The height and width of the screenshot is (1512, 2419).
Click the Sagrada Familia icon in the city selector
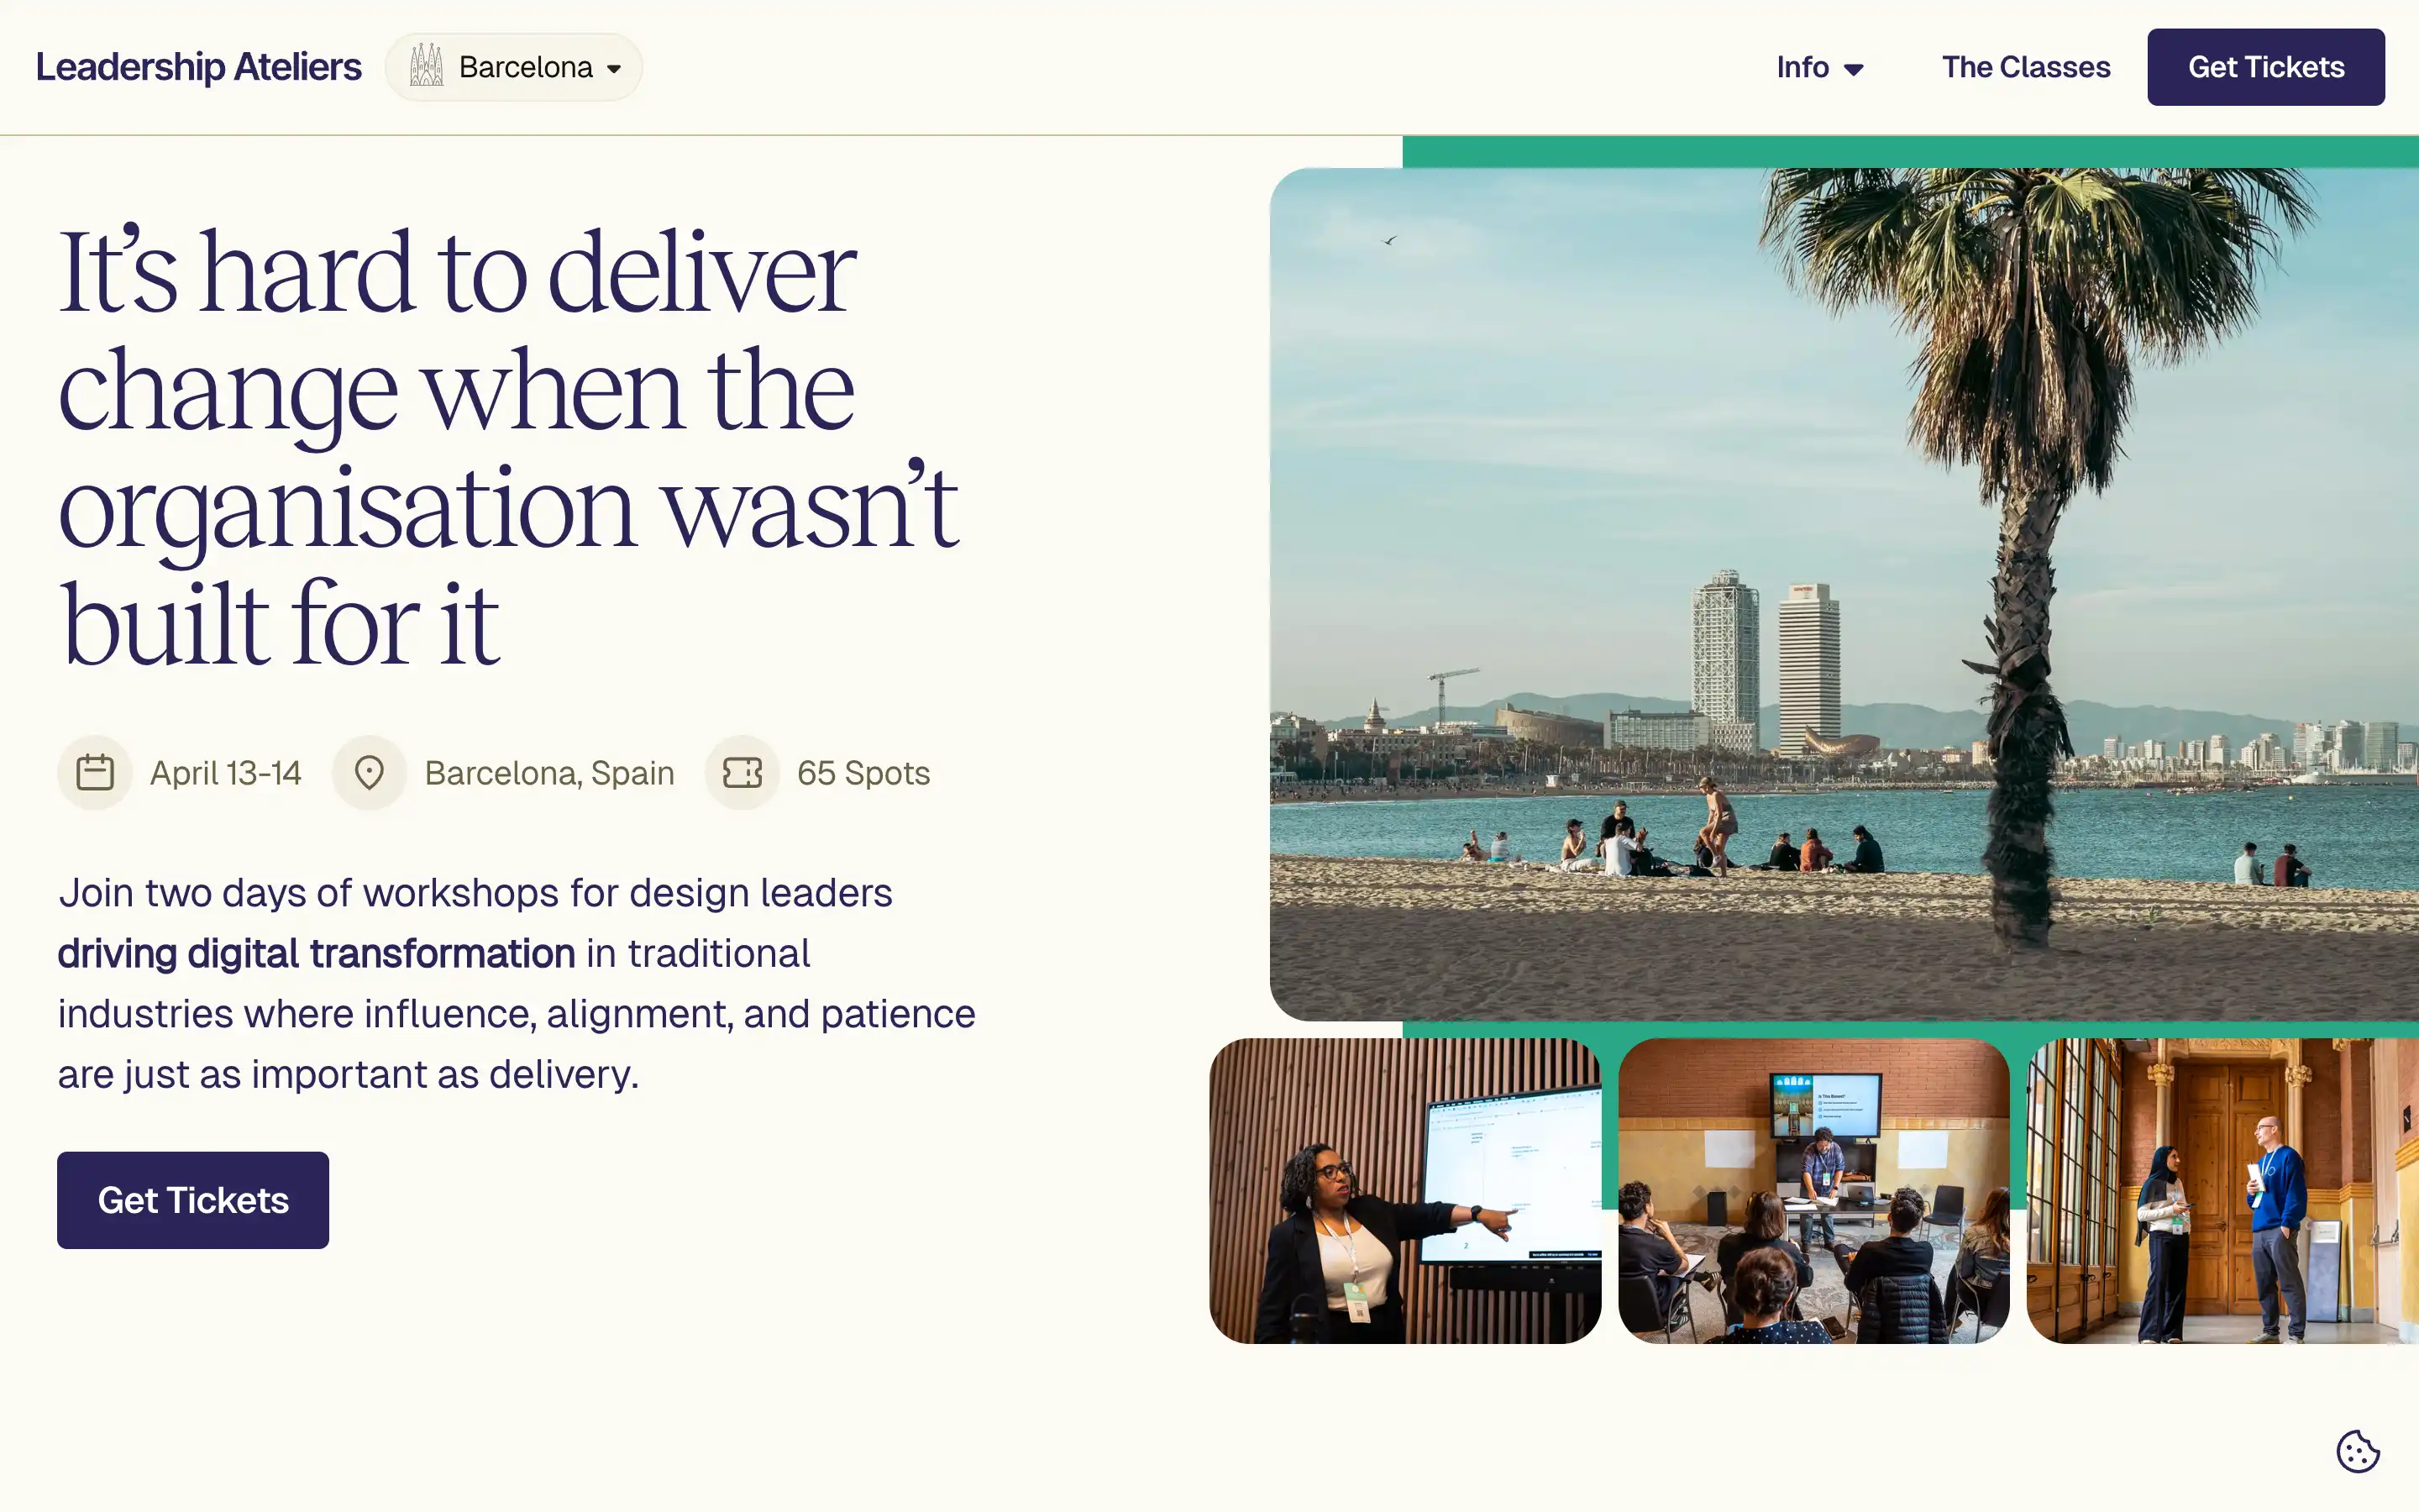point(428,65)
